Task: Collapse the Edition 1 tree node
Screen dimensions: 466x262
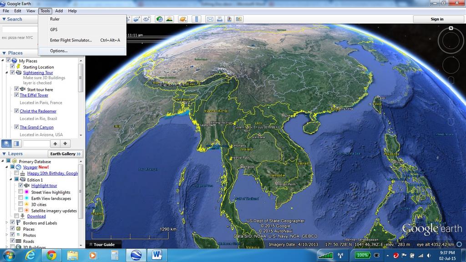Action: pyautogui.click(x=11, y=180)
